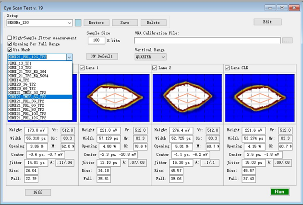Click the Lane 1 eye diagram
303x205 pixels.
point(115,98)
